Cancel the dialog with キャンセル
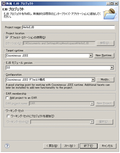 [x=107, y=146]
